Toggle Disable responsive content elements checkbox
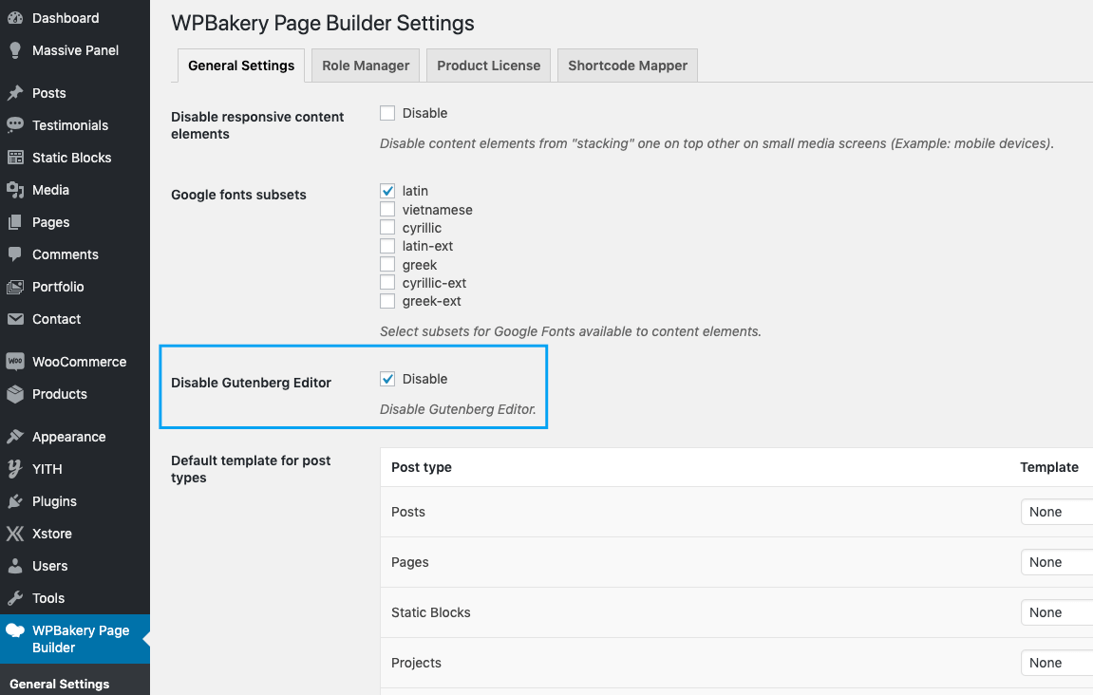 [x=387, y=113]
